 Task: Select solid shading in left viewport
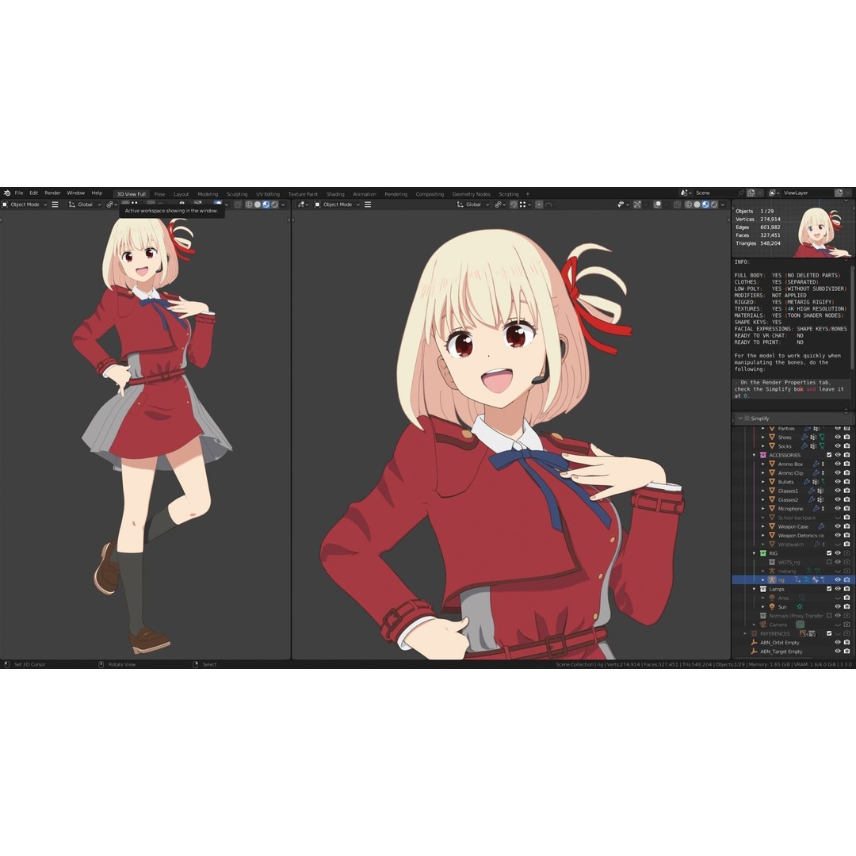coord(257,204)
